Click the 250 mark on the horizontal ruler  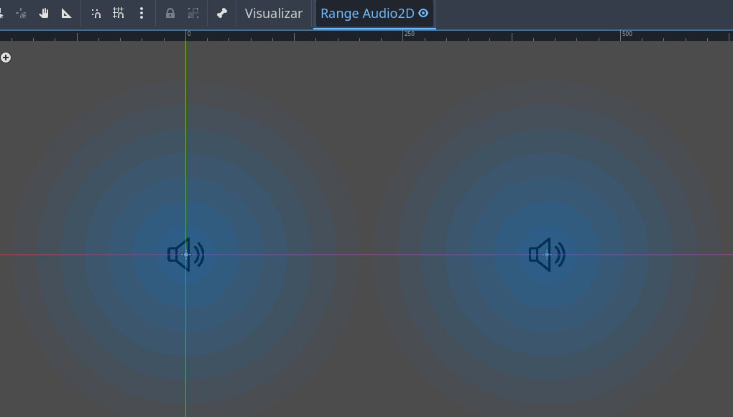(410, 34)
